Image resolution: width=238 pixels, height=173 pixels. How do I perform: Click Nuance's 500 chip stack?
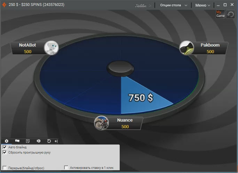(125, 127)
